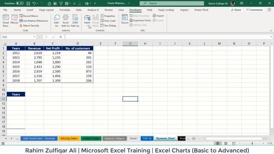Select column G header
The image size is (274, 154).
[x=130, y=44]
